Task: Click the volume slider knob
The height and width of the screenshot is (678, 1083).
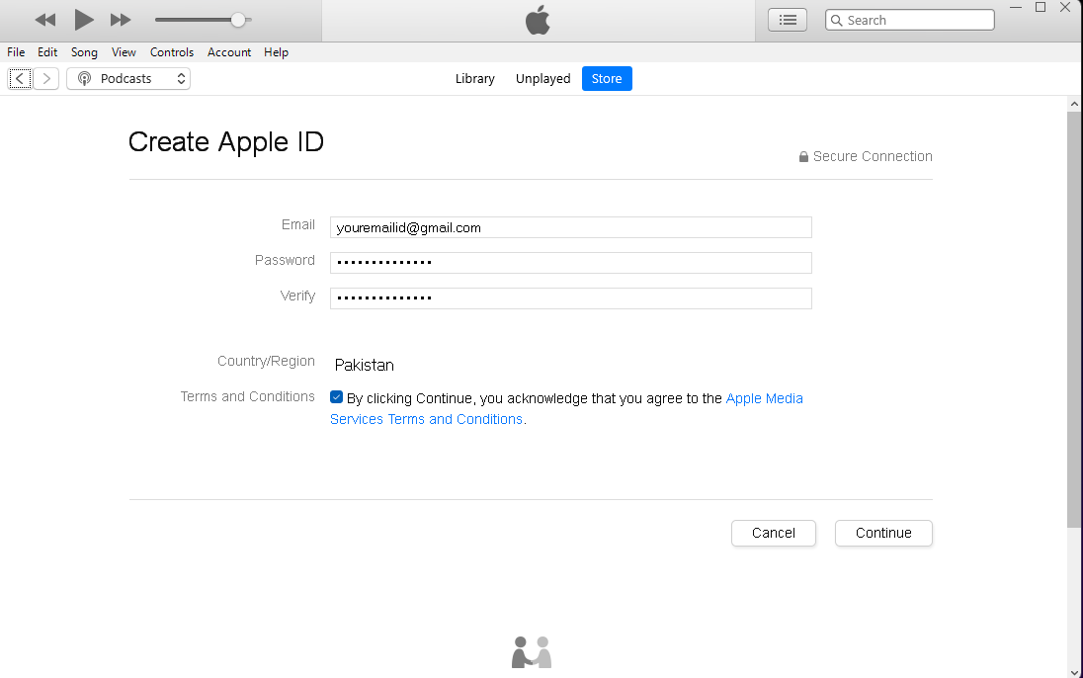Action: click(237, 20)
